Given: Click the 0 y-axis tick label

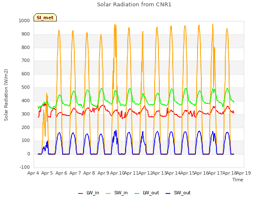Looking at the screenshot, I should (29, 154).
